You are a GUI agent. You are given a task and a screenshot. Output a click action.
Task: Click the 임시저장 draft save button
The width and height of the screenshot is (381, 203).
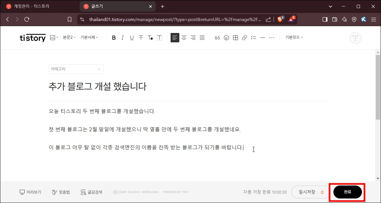point(308,192)
